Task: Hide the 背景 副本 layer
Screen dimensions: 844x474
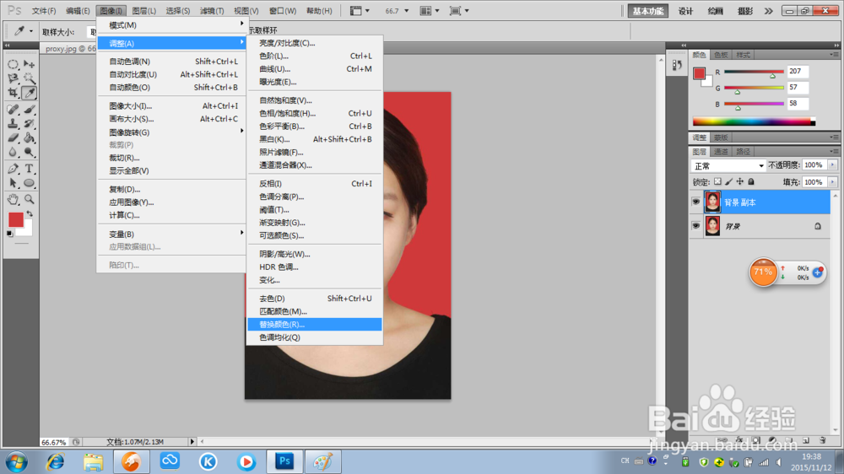Action: [696, 202]
